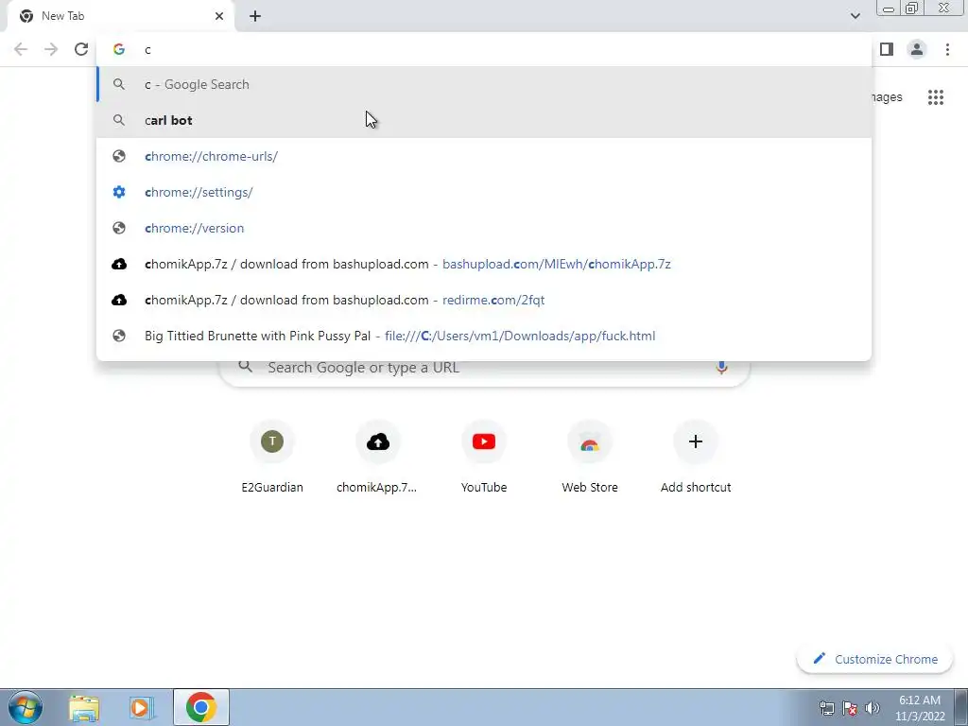This screenshot has height=726, width=968.
Task: Reload the page with the refresh icon
Action: tap(81, 49)
